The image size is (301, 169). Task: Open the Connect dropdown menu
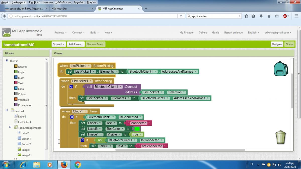[x=79, y=33]
